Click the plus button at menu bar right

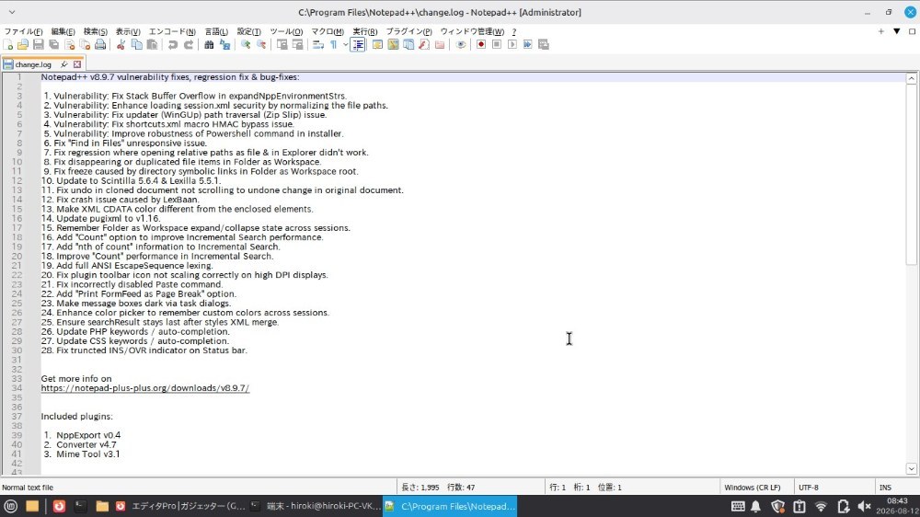pos(880,31)
